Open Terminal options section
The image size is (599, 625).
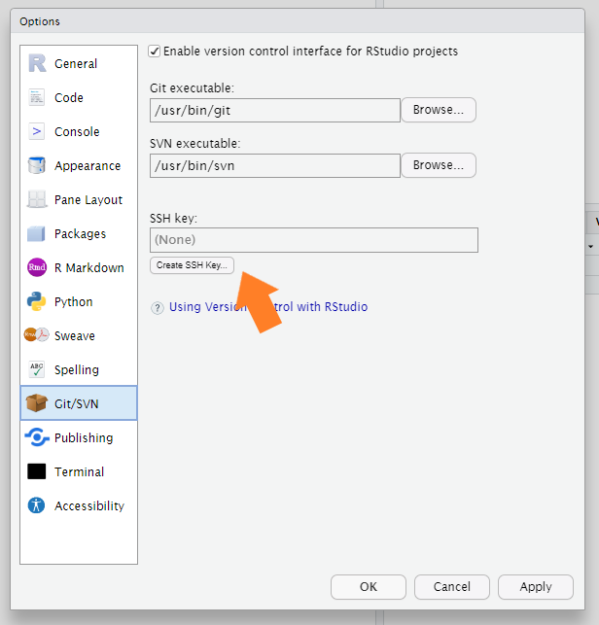click(79, 471)
